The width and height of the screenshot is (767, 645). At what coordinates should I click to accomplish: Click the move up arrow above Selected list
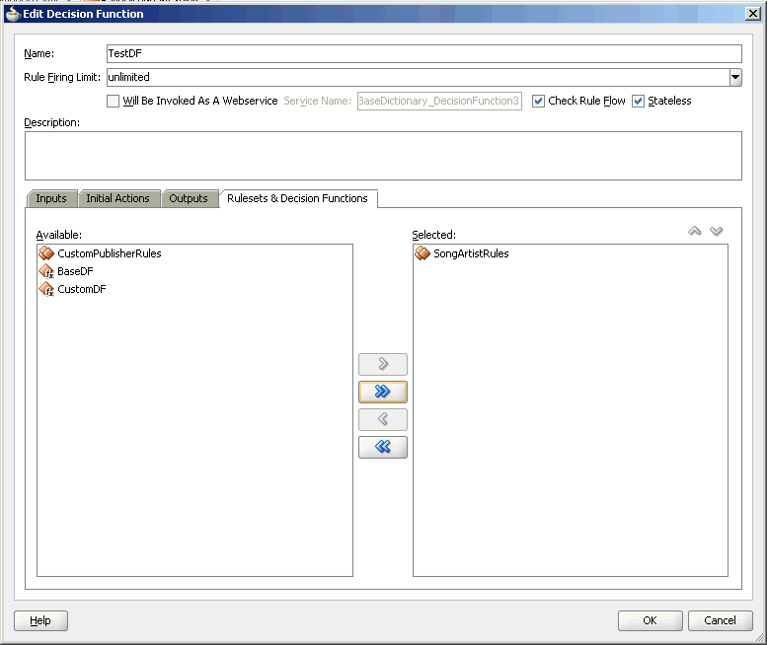tap(695, 231)
